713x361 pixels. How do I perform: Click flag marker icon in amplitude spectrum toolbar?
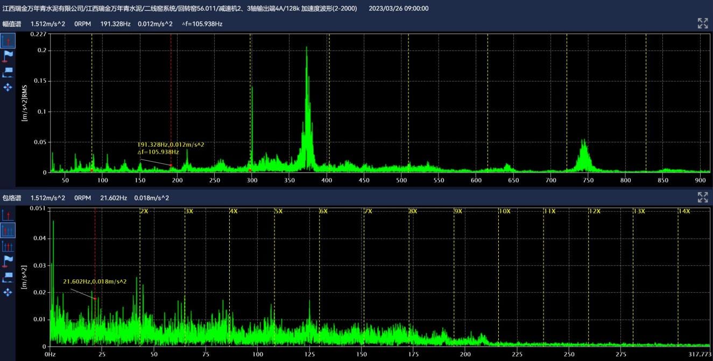pos(8,56)
